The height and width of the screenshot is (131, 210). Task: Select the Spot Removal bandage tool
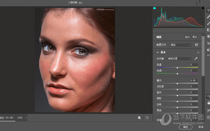[x=208, y=17]
